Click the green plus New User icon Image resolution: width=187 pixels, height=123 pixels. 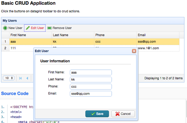tap(5, 28)
